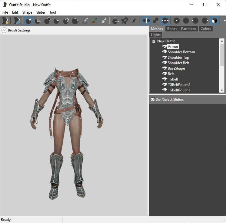The height and width of the screenshot is (223, 226).
Task: Switch to the Lights tab
Action: [156, 35]
